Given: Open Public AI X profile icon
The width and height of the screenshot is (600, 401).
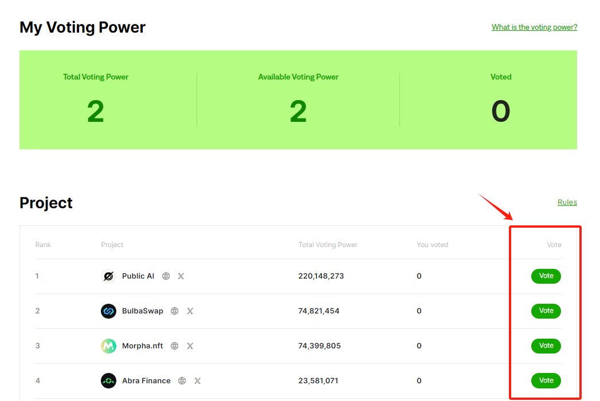Looking at the screenshot, I should (181, 276).
